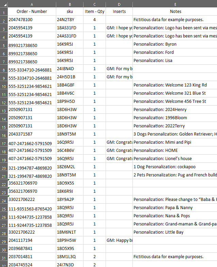Select the entire column D

coord(119,4)
